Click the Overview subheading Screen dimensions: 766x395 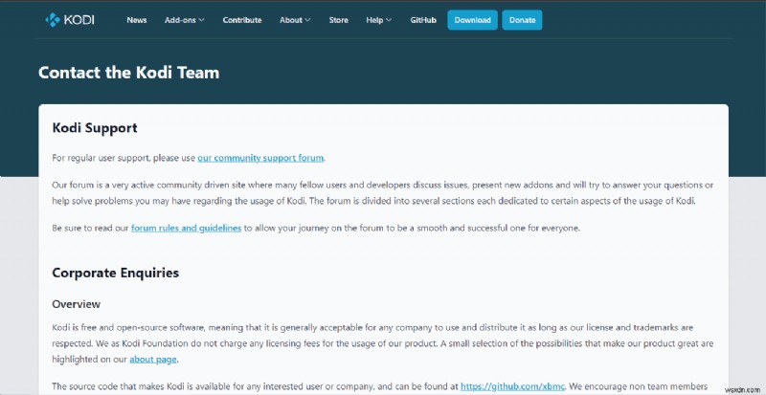[77, 304]
